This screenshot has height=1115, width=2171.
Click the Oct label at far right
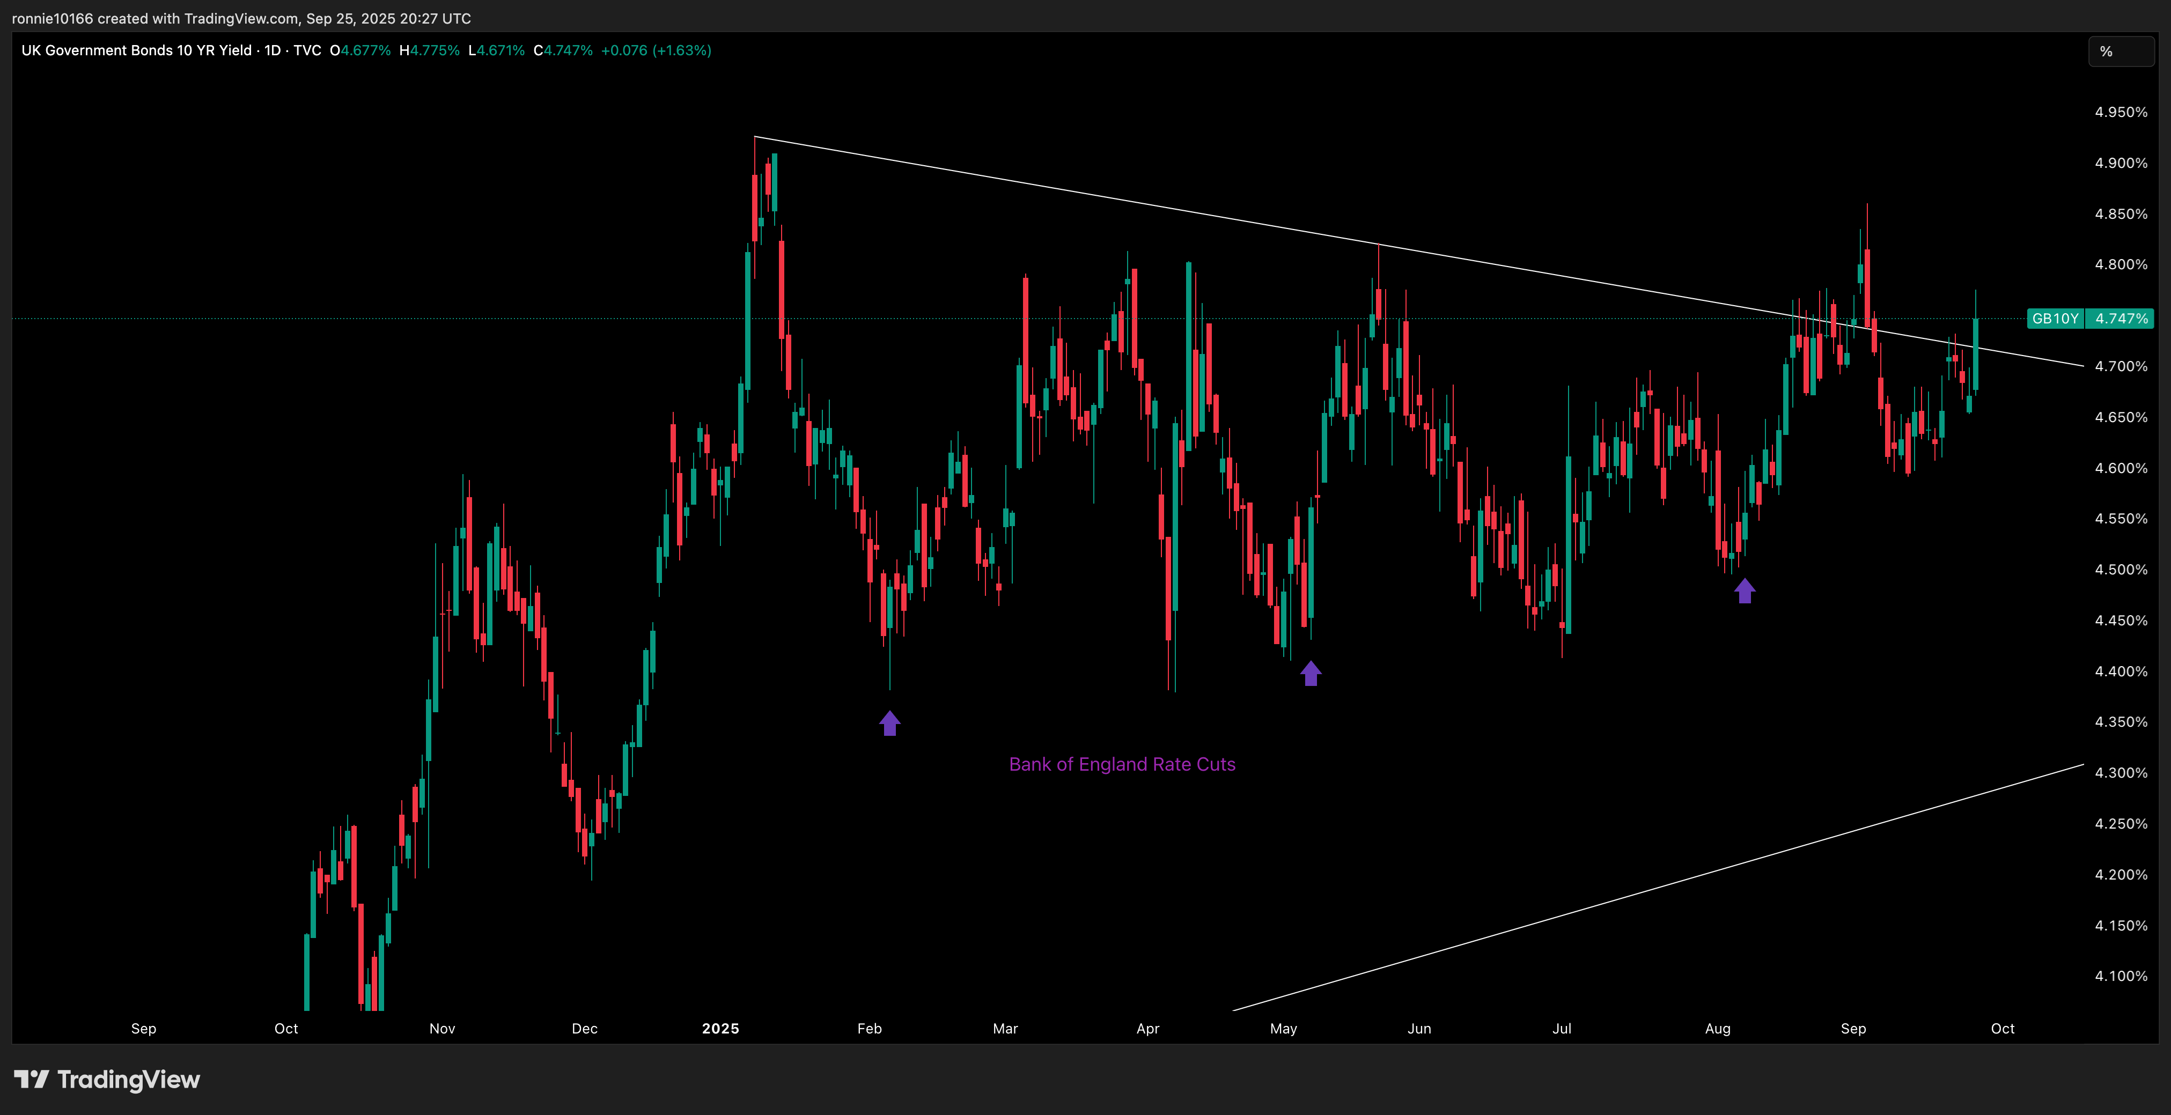(x=2003, y=1028)
